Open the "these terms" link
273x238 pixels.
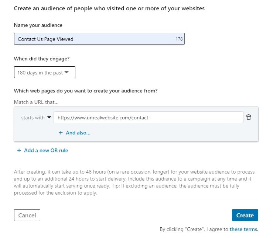tap(243, 229)
